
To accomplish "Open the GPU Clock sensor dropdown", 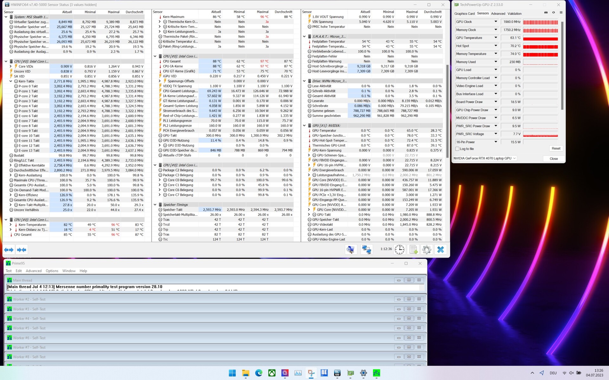I will tap(495, 22).
